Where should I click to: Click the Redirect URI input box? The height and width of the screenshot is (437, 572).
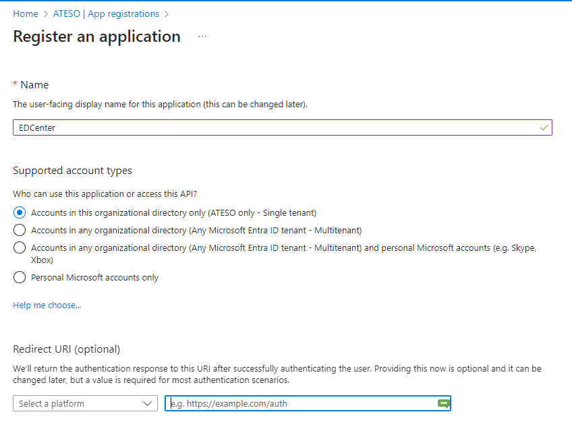(x=300, y=403)
